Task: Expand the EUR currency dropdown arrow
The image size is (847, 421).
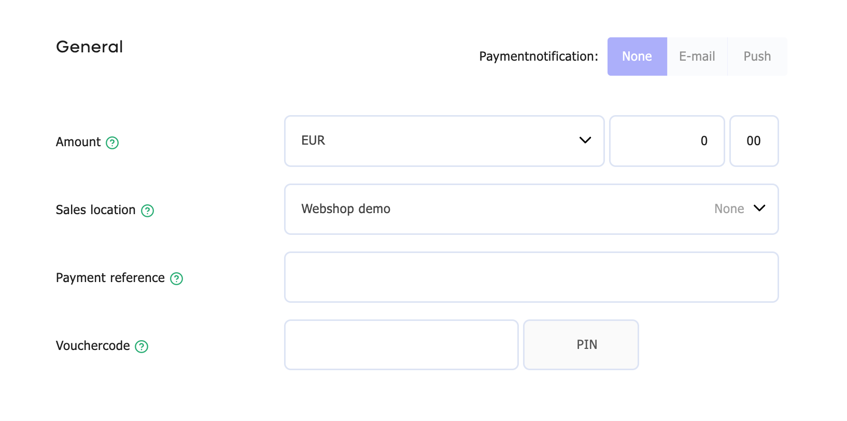Action: 585,141
